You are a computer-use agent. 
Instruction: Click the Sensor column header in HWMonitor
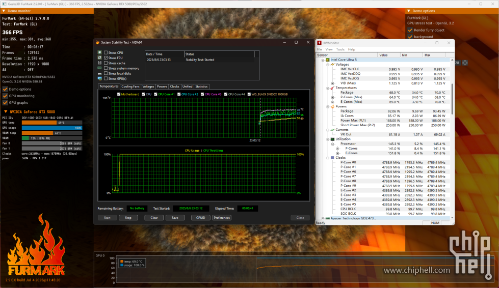click(x=347, y=55)
